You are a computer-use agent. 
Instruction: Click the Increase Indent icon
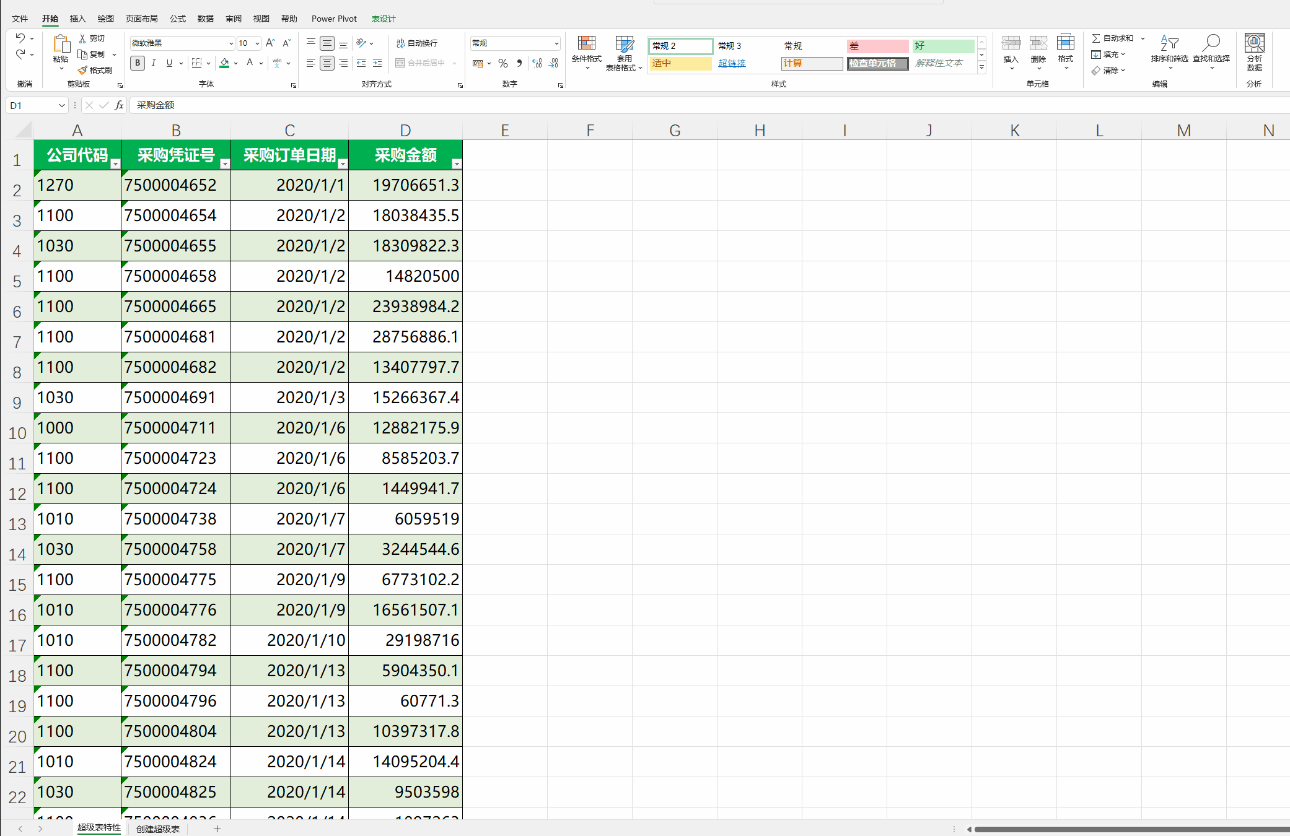(x=377, y=63)
